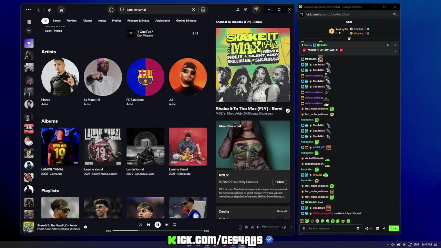
Task: Select the All filter chip
Action: tap(45, 21)
